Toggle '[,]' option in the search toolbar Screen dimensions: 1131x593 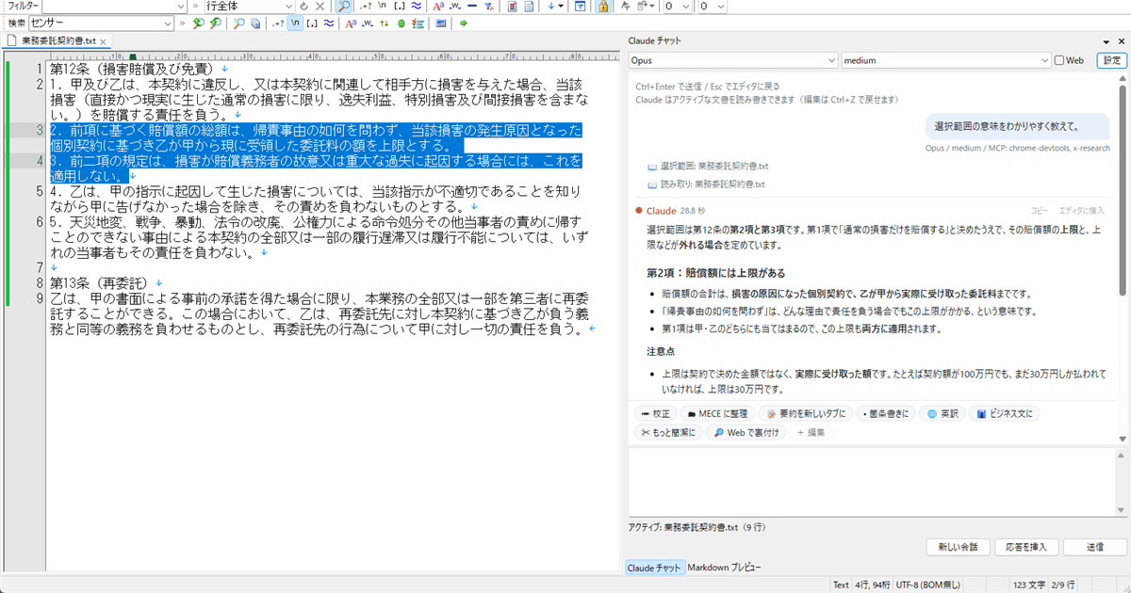[312, 23]
